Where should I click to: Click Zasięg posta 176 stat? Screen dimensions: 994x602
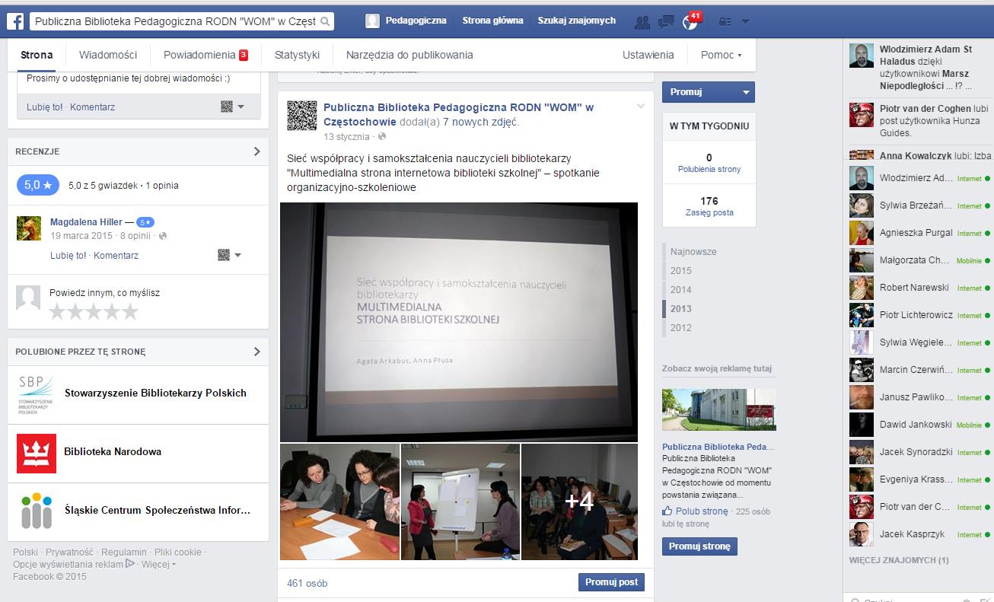coord(709,206)
